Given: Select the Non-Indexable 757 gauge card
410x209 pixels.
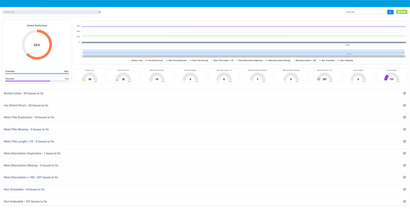Looking at the screenshot, I should pos(389,76).
